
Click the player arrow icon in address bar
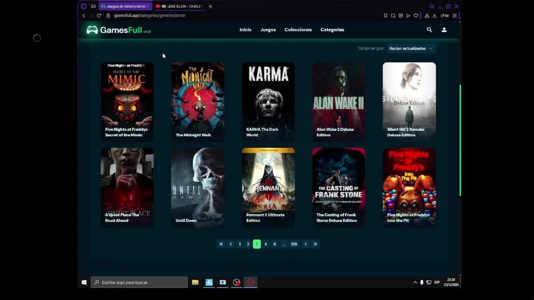point(408,15)
